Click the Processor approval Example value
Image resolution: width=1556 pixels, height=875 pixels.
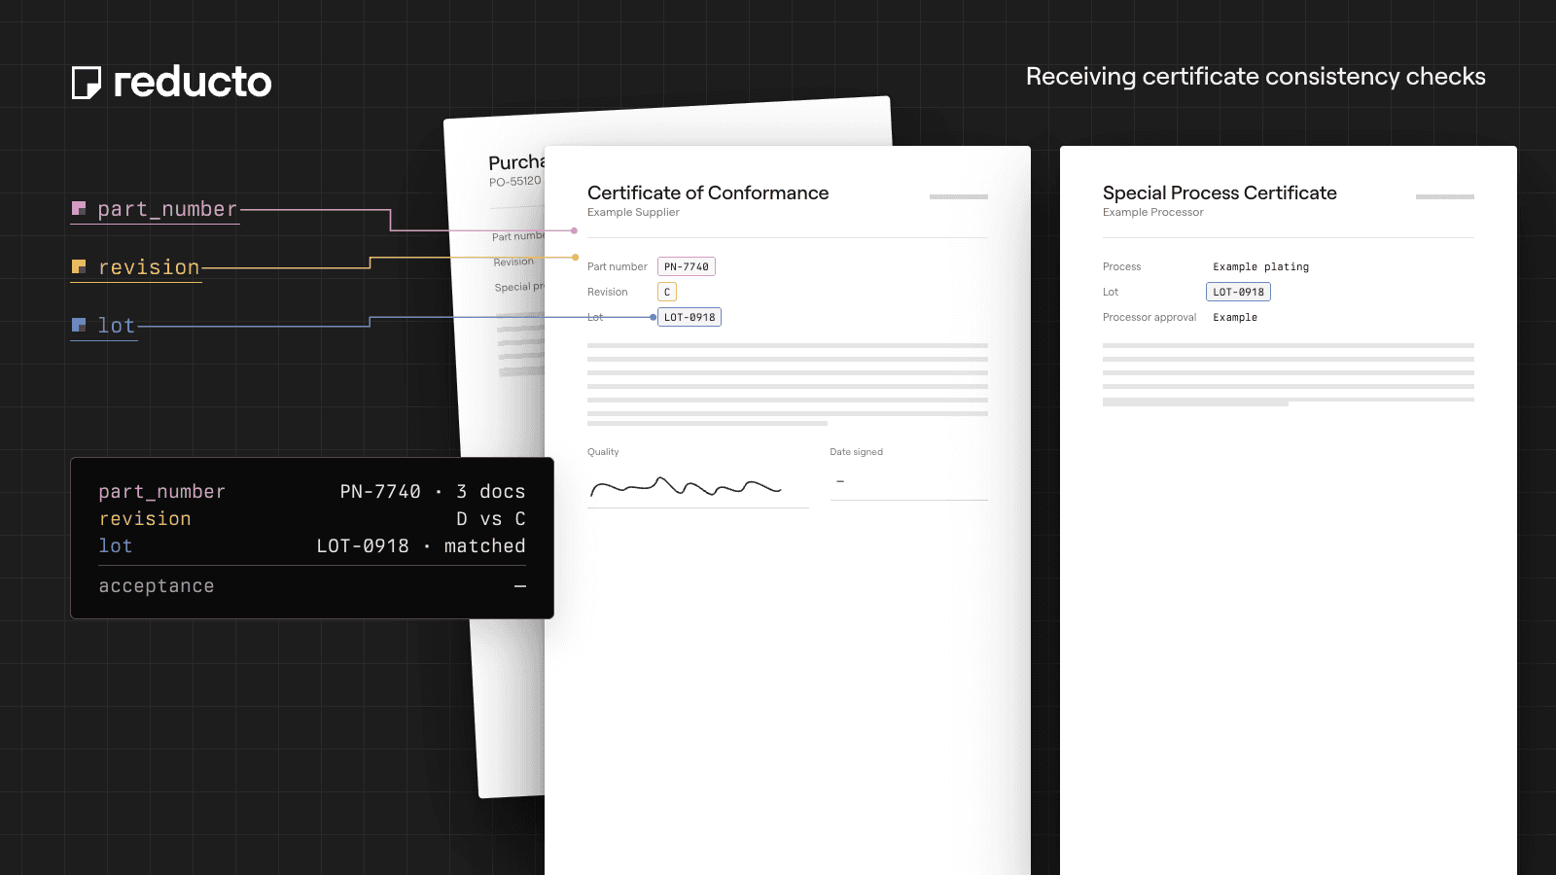(1235, 317)
